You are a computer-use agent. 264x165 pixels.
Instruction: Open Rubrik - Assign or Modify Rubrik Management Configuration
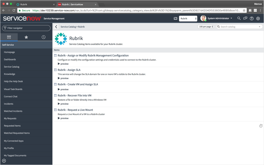(x=93, y=56)
